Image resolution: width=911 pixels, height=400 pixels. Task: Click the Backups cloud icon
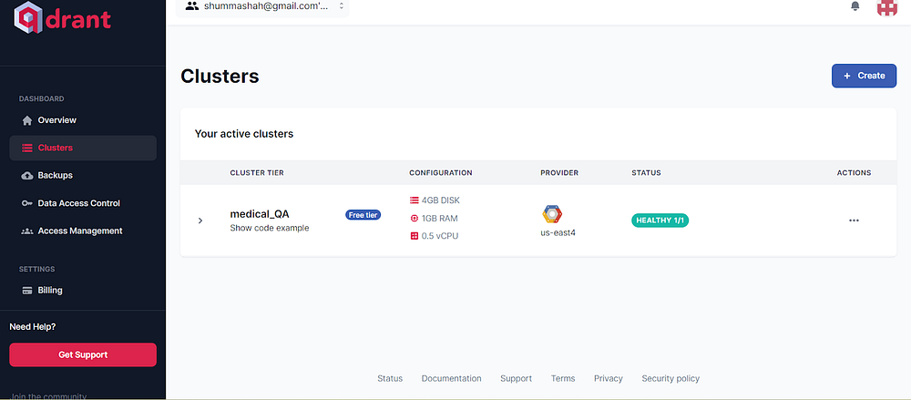point(27,175)
